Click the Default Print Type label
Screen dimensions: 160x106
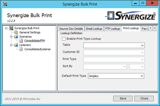pyautogui.click(x=74, y=76)
